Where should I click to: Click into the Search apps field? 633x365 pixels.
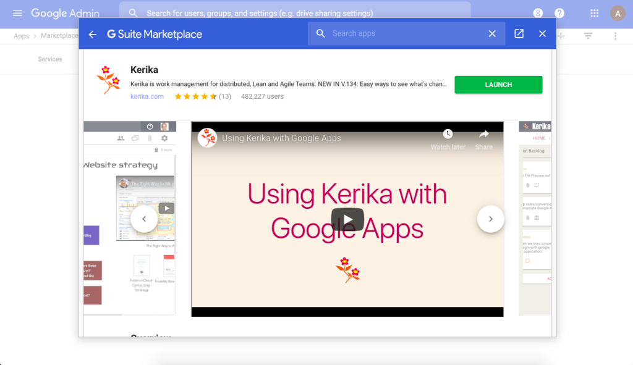click(407, 33)
